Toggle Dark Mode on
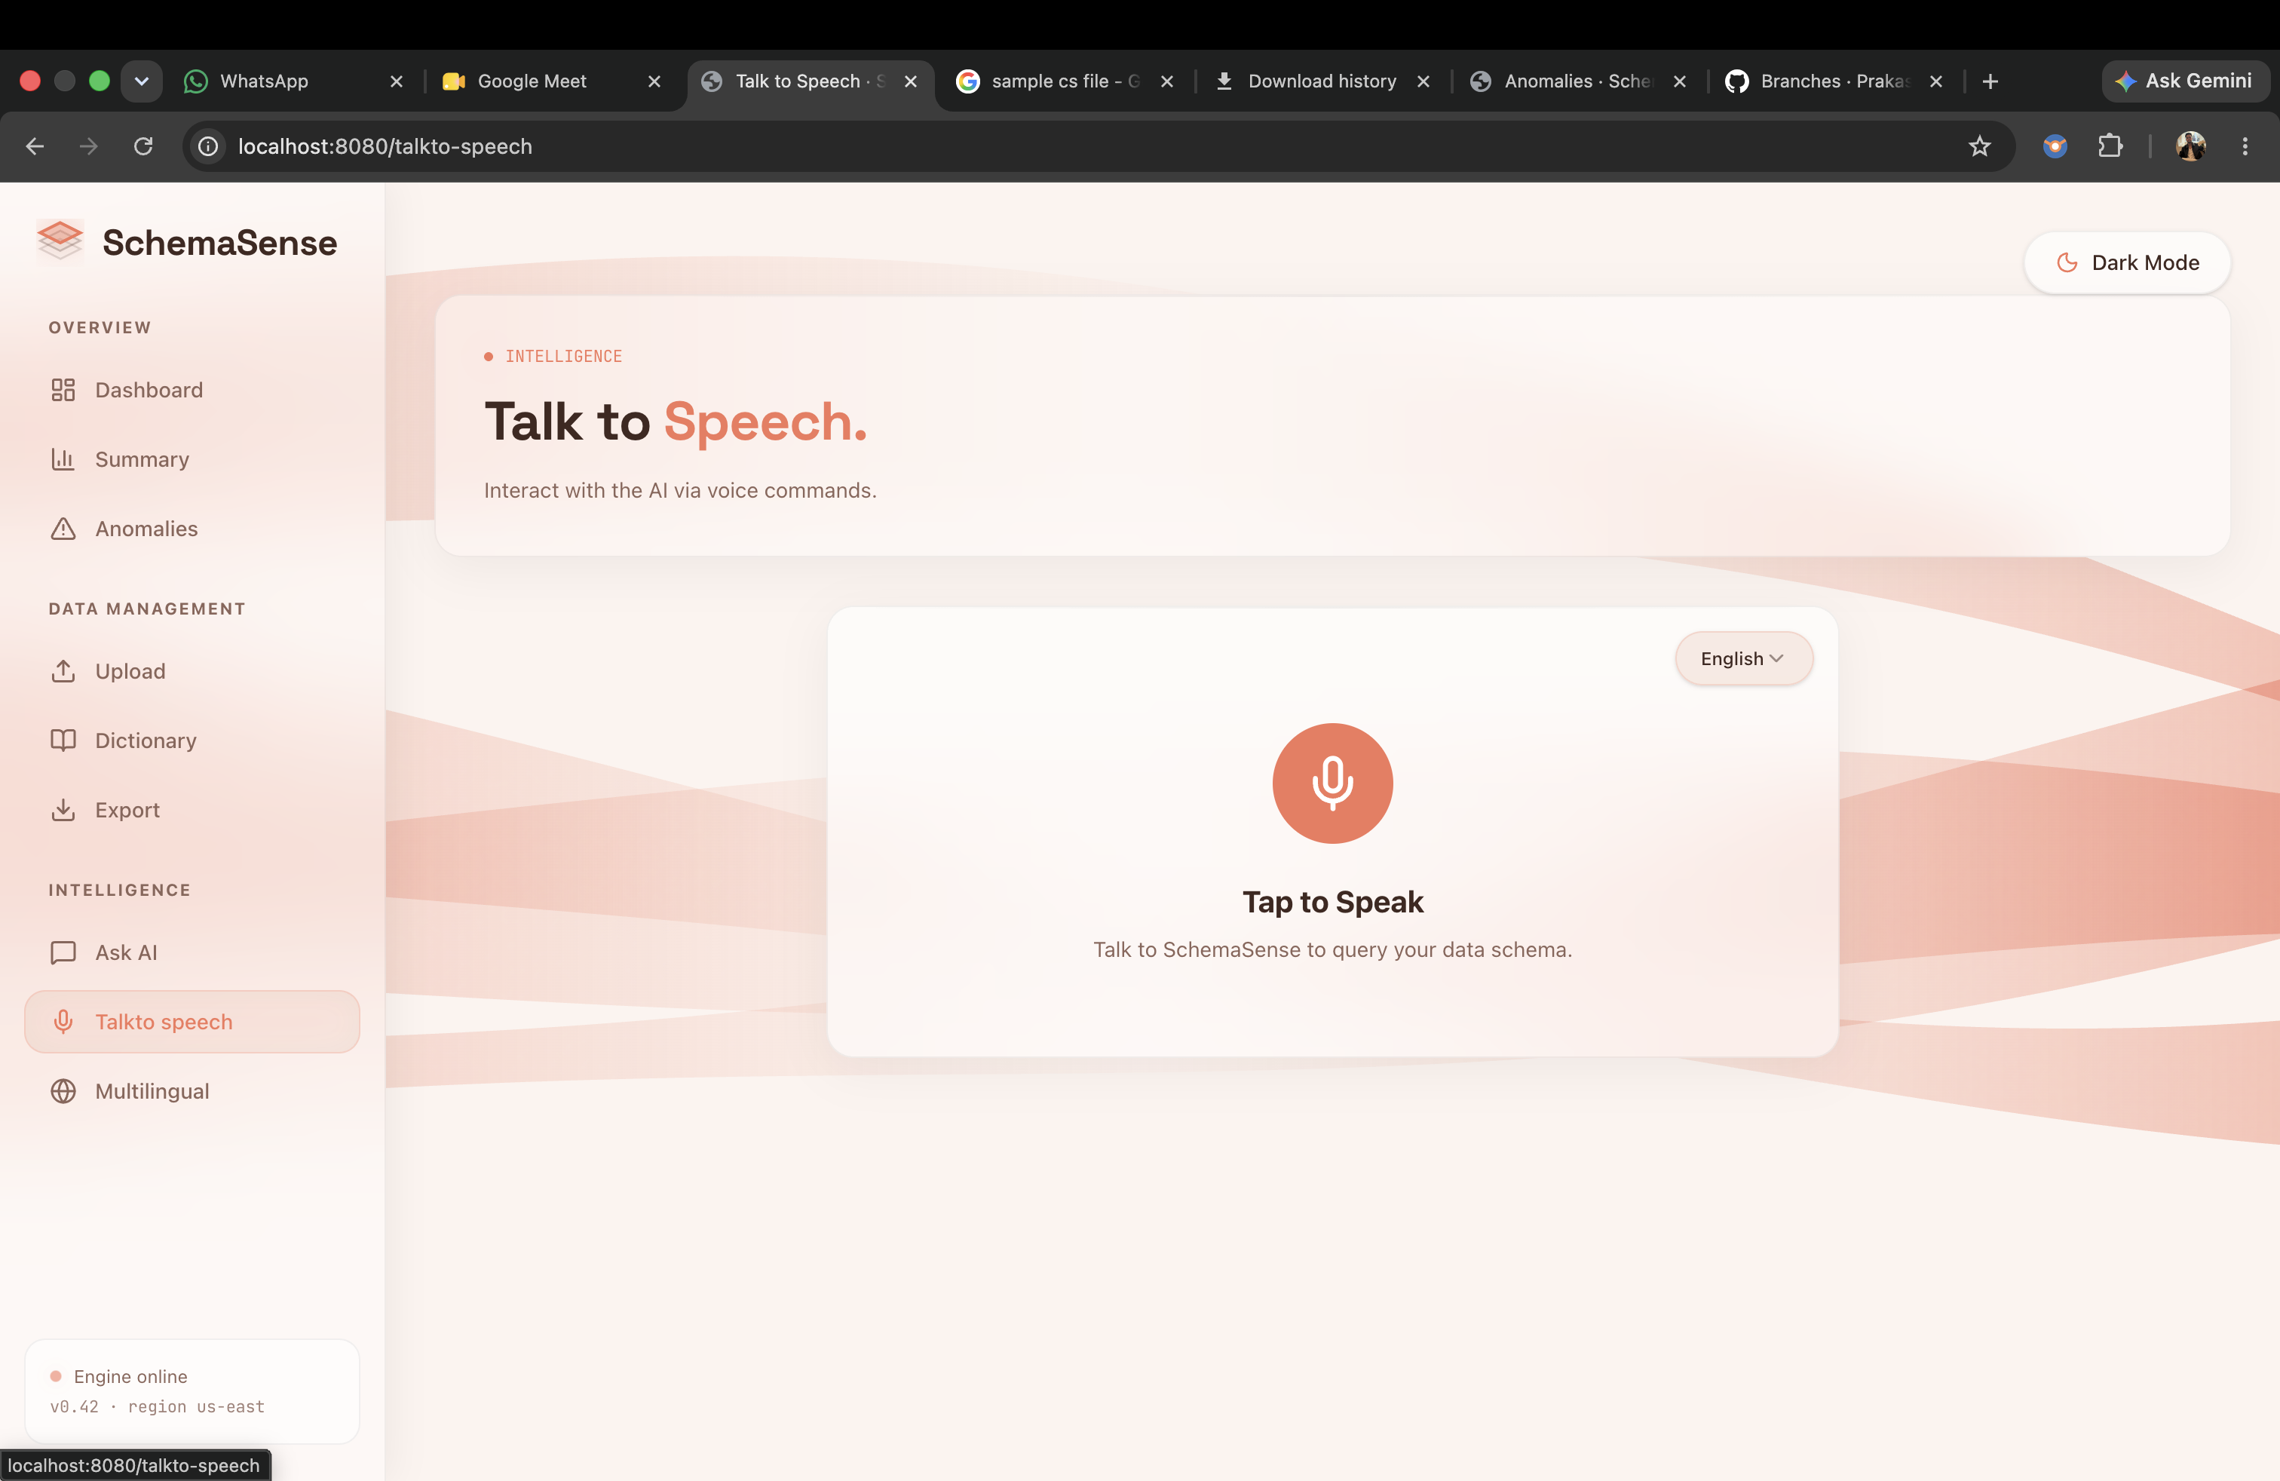 click(2127, 262)
